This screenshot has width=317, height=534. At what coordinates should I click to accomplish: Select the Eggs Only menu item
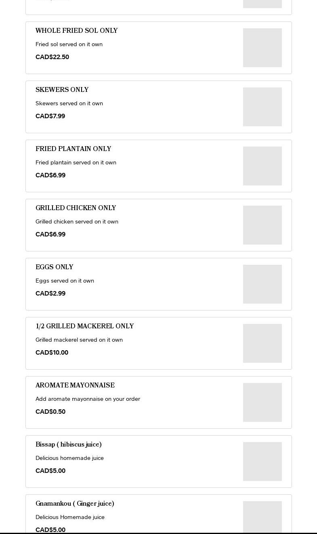point(55,267)
